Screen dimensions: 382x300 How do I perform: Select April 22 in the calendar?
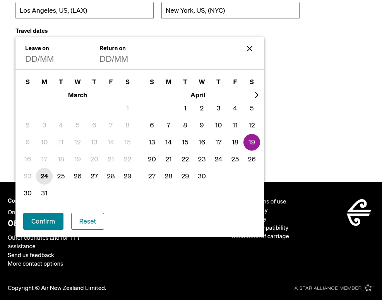coord(185,159)
